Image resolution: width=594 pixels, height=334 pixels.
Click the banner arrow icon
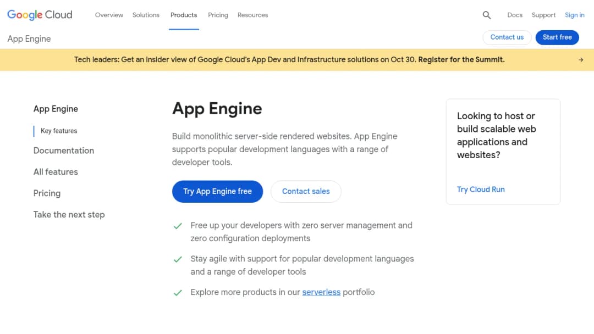tap(581, 60)
